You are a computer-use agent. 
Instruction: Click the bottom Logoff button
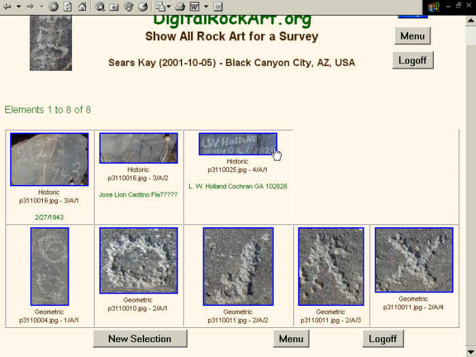[x=383, y=339]
